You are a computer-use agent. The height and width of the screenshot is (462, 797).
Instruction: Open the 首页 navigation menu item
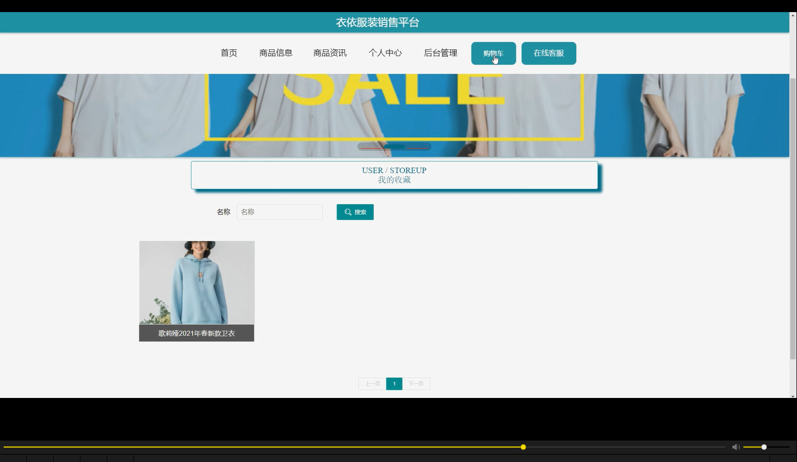[x=228, y=52]
